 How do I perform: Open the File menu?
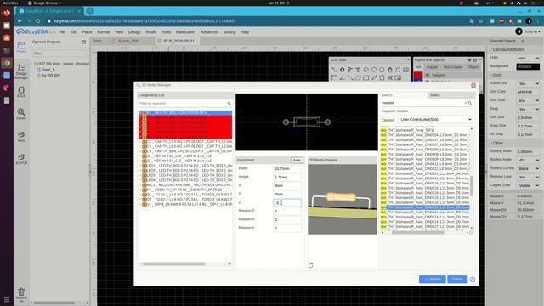coord(62,32)
